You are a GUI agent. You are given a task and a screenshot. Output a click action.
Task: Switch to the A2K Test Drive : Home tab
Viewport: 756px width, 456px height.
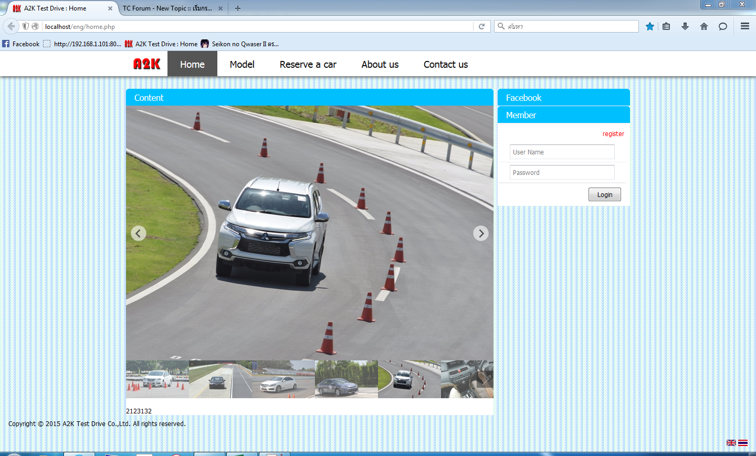coord(62,8)
